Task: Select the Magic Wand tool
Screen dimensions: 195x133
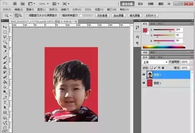Action: [x=5, y=42]
